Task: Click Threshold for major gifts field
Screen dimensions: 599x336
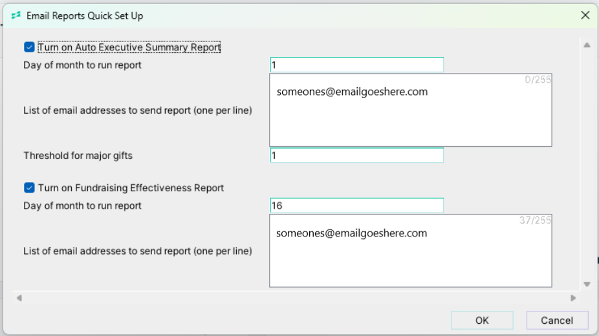Action: [x=356, y=155]
